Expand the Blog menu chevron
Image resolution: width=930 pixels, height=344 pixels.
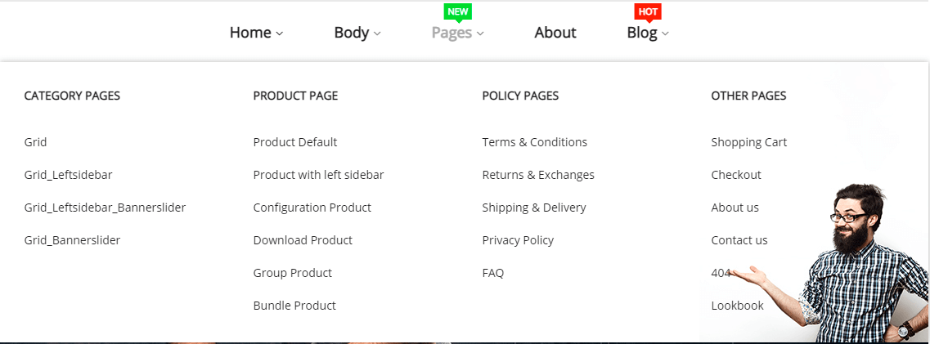(666, 34)
